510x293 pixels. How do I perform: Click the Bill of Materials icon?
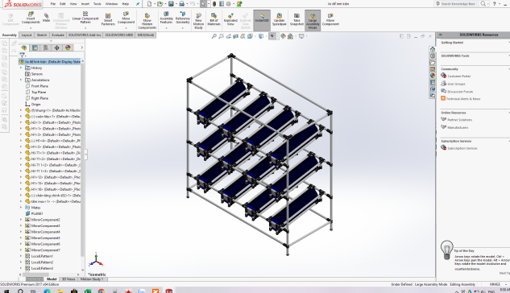pyautogui.click(x=214, y=19)
